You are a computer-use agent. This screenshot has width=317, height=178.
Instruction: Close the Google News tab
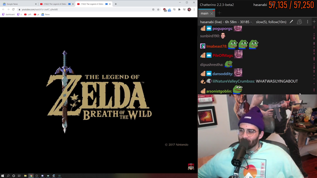pos(36,4)
